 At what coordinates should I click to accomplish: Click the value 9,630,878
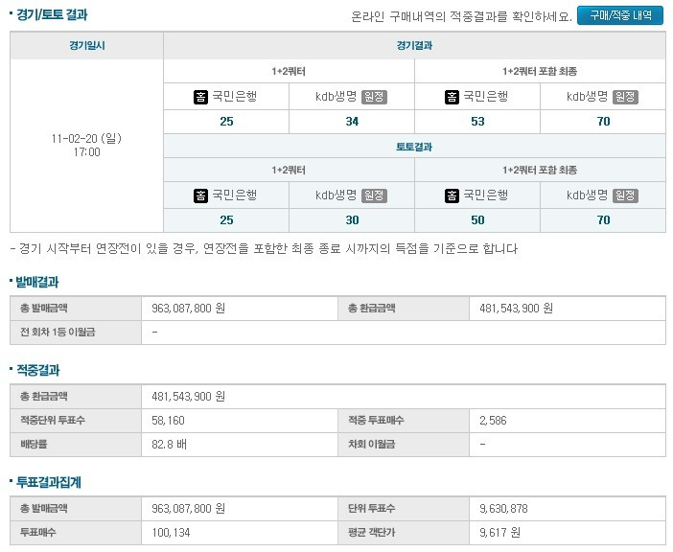click(503, 509)
